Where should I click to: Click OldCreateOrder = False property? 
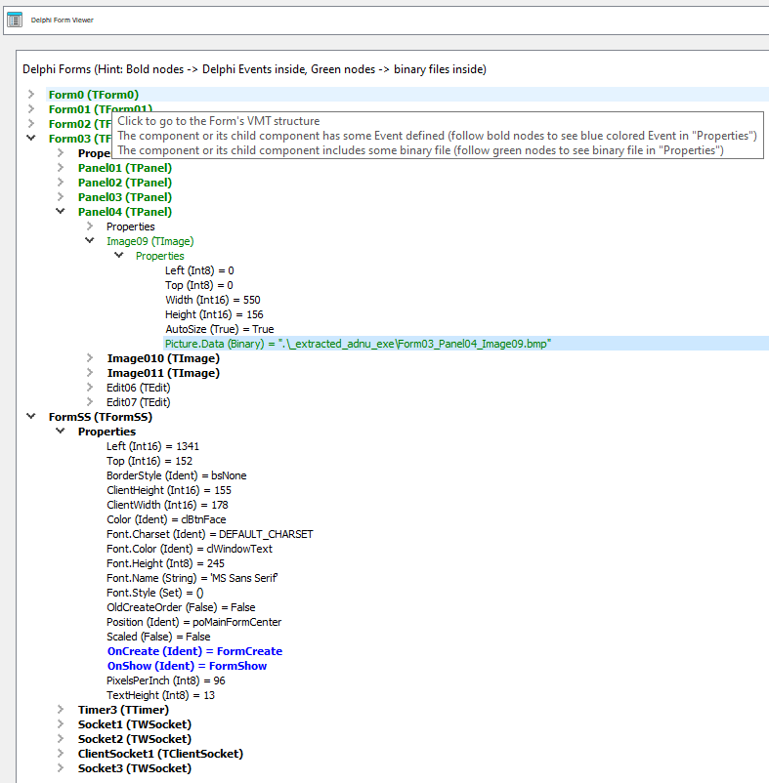tap(181, 607)
